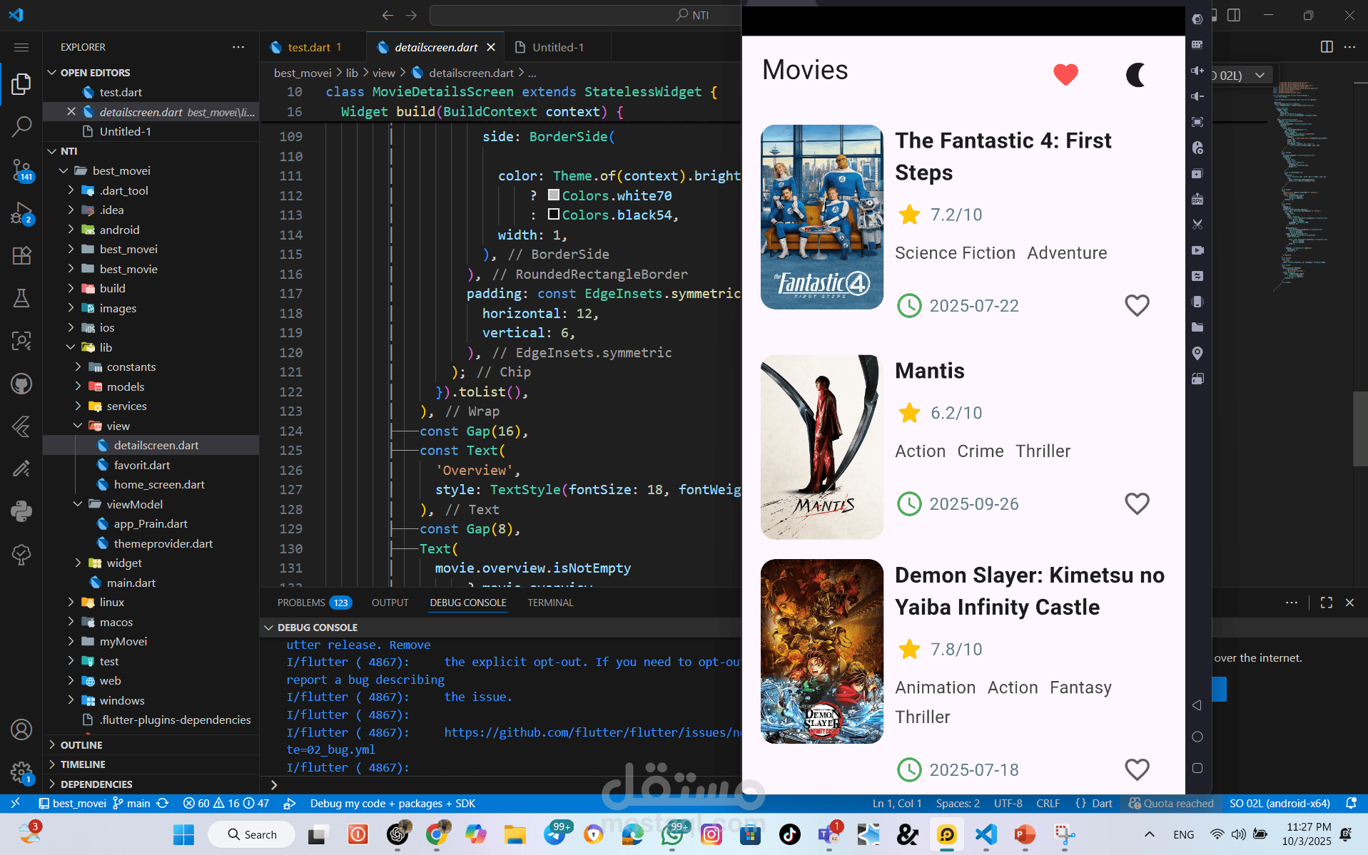Open the Run and Debug view
Viewport: 1368px width, 855px height.
(21, 213)
